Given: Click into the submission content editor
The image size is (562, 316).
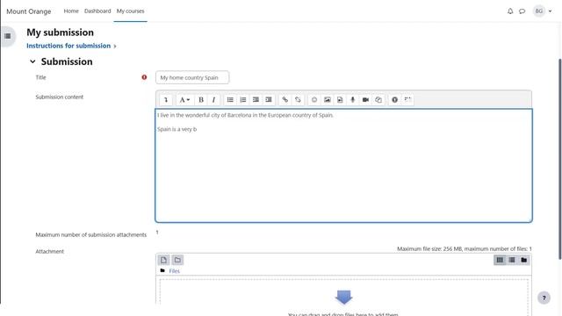Looking at the screenshot, I should pyautogui.click(x=343, y=166).
